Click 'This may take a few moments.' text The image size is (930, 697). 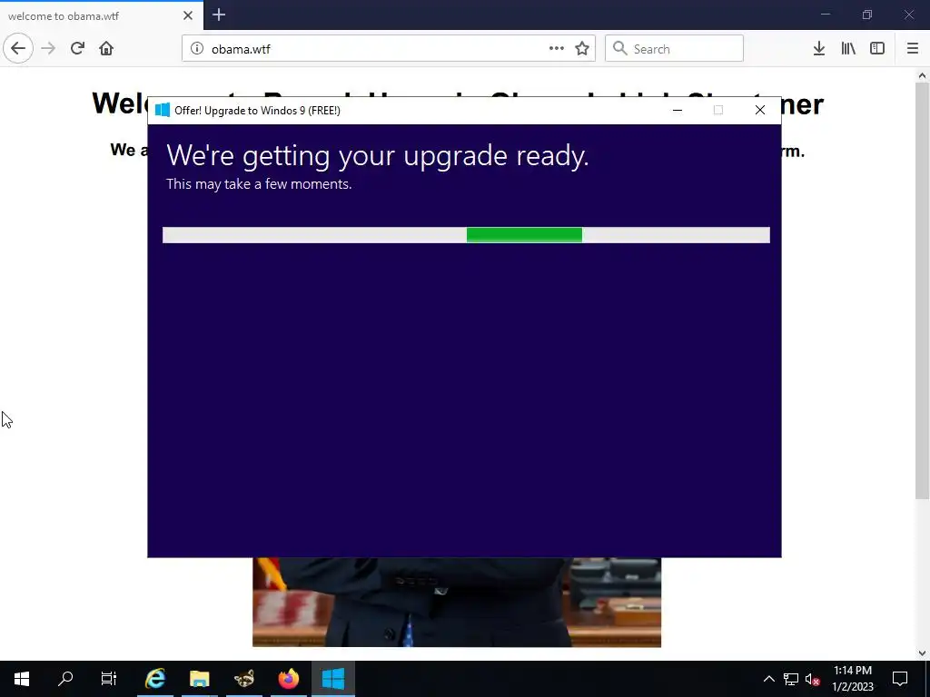259,184
